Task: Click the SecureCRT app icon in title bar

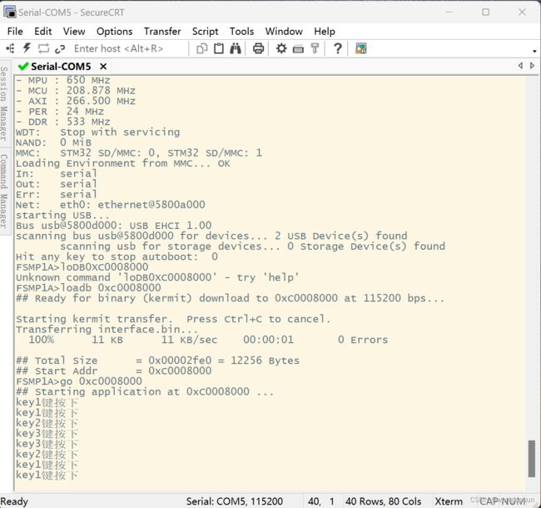Action: pos(10,12)
